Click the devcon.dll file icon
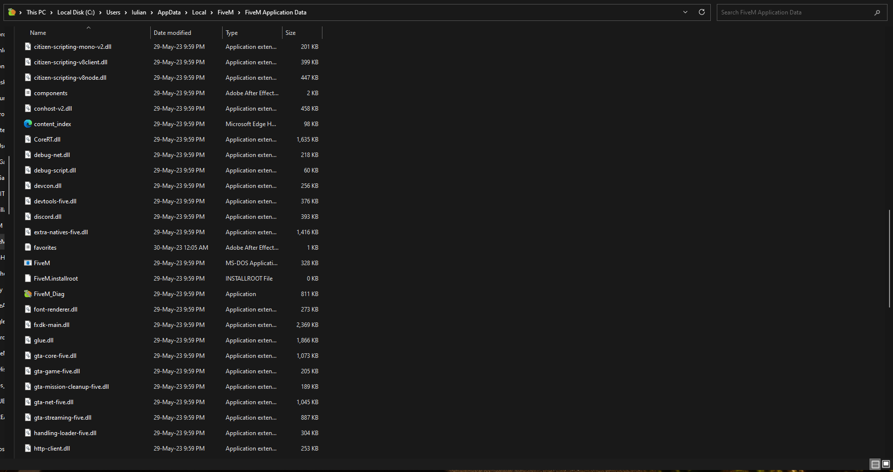Viewport: 893px width, 472px height. [x=28, y=185]
